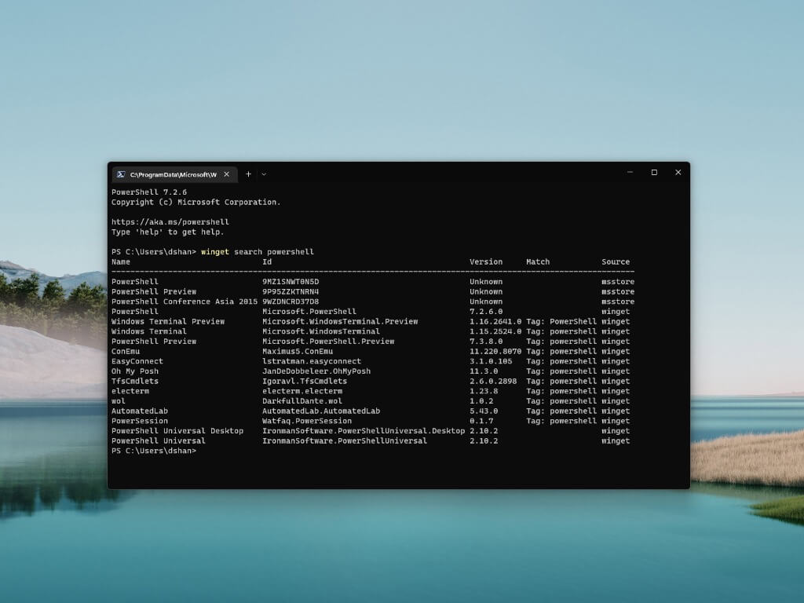
Task: Click the Id '9P95ZZKTNRN4'
Action: coord(291,291)
